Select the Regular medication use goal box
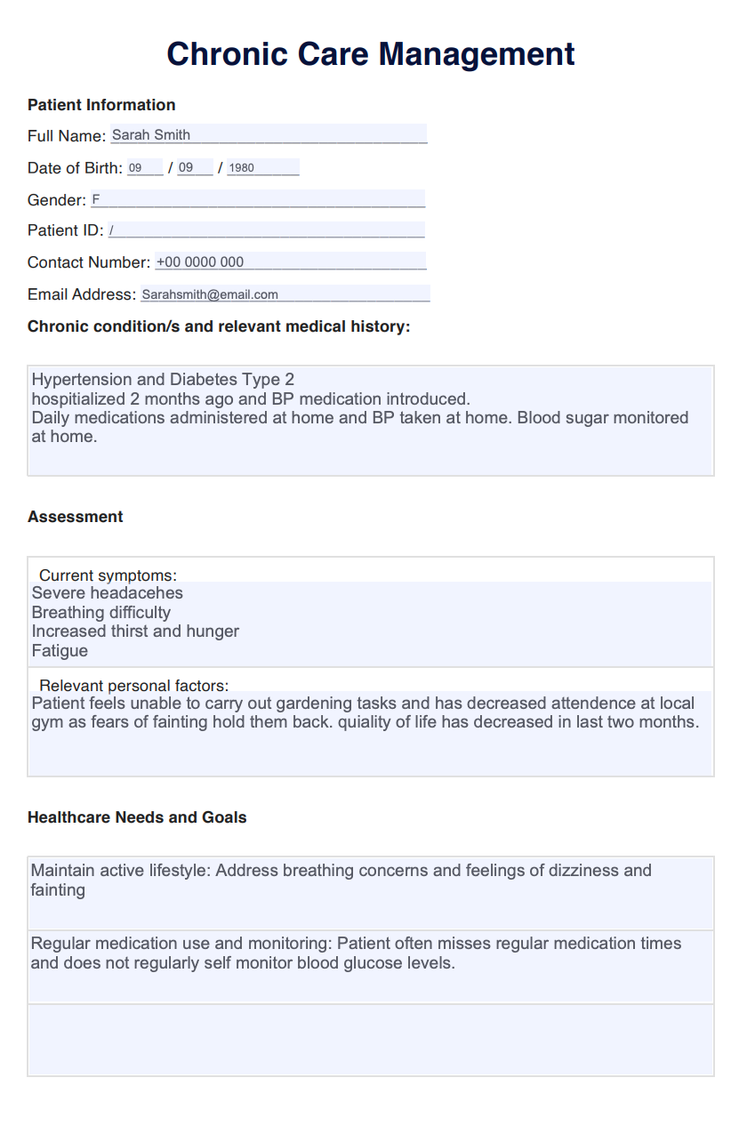Screen dimensions: 747x1126 (x=371, y=966)
